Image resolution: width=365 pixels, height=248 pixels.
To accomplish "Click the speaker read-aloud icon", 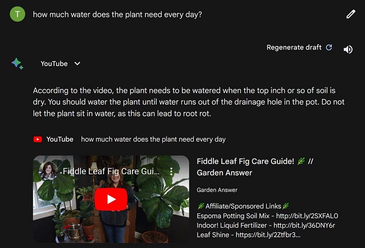I will (x=348, y=49).
